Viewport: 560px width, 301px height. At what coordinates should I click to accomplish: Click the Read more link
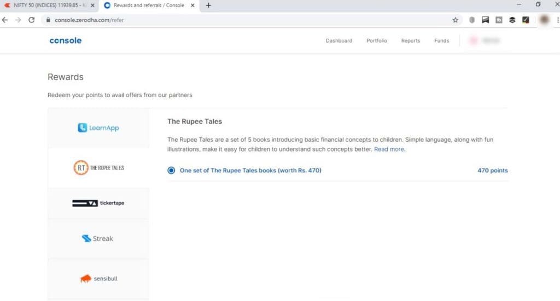click(x=389, y=149)
